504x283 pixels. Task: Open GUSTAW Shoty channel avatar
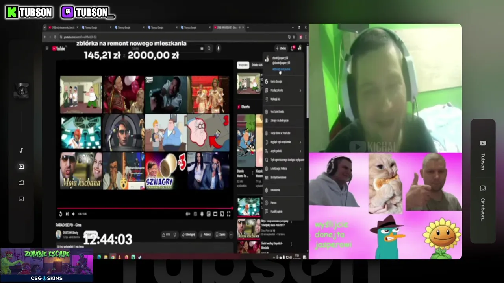(59, 234)
